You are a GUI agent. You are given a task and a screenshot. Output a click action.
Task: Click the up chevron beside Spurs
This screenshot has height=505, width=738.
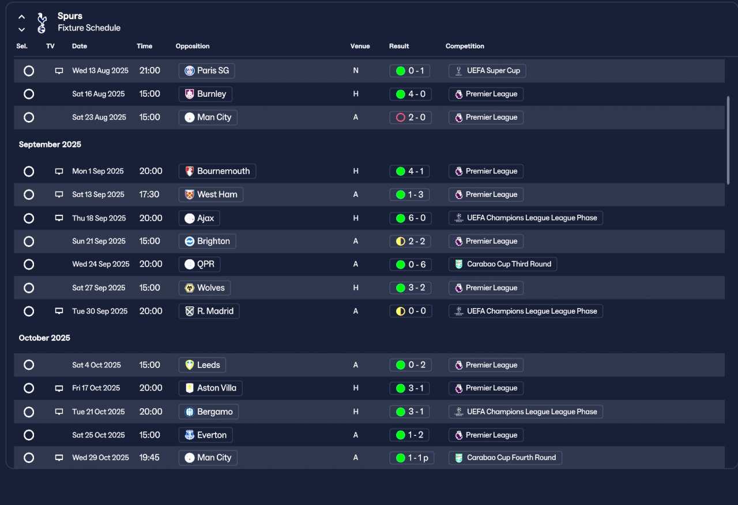click(x=21, y=17)
